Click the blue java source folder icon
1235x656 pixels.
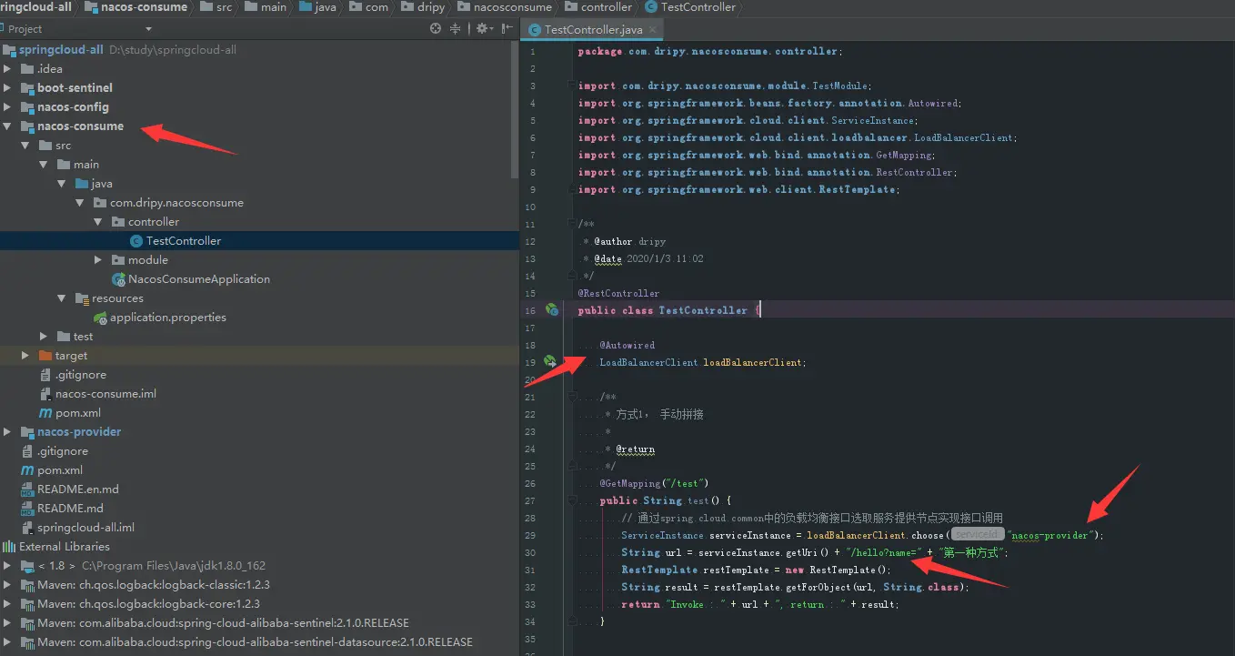[x=82, y=184]
